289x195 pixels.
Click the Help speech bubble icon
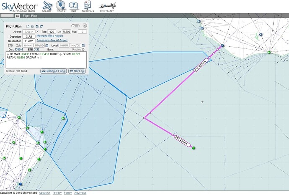coord(74,6)
